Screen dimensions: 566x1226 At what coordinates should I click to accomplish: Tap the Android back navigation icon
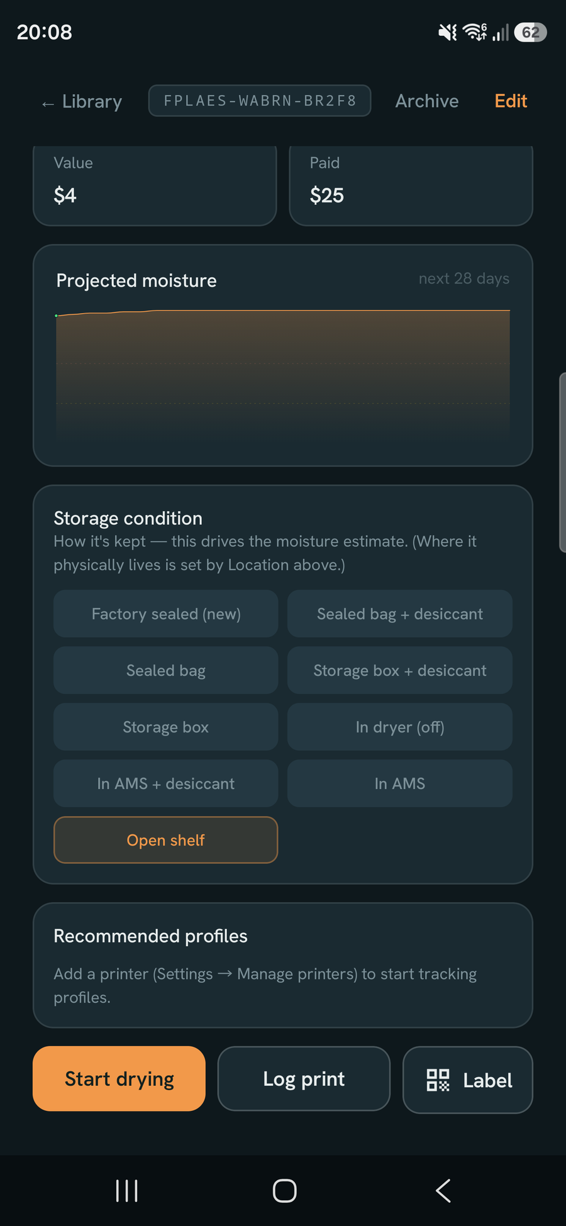pos(443,1191)
